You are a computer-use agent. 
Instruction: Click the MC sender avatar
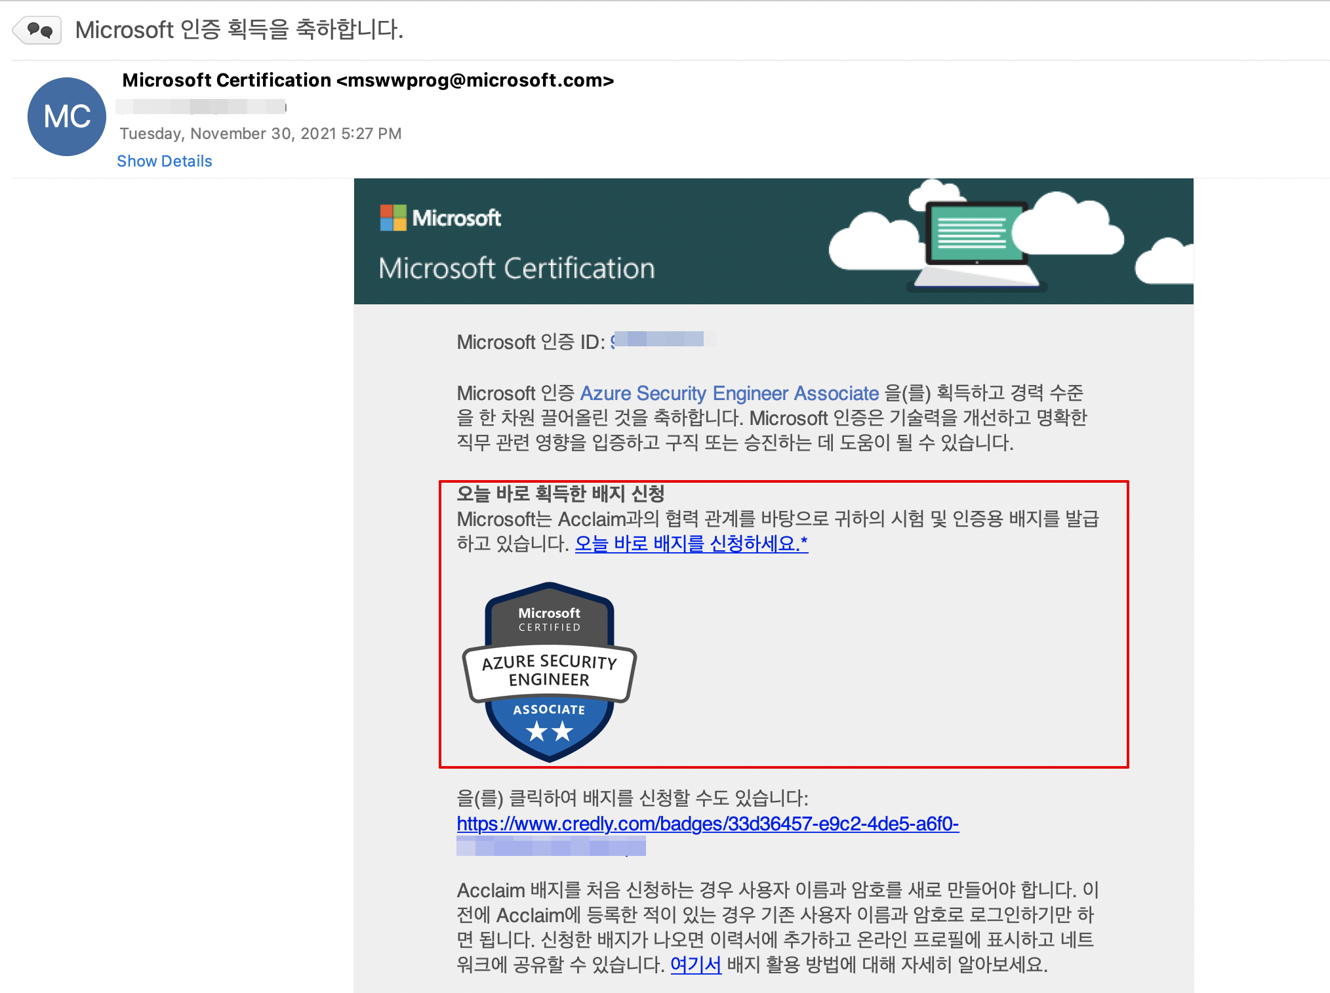[x=67, y=117]
